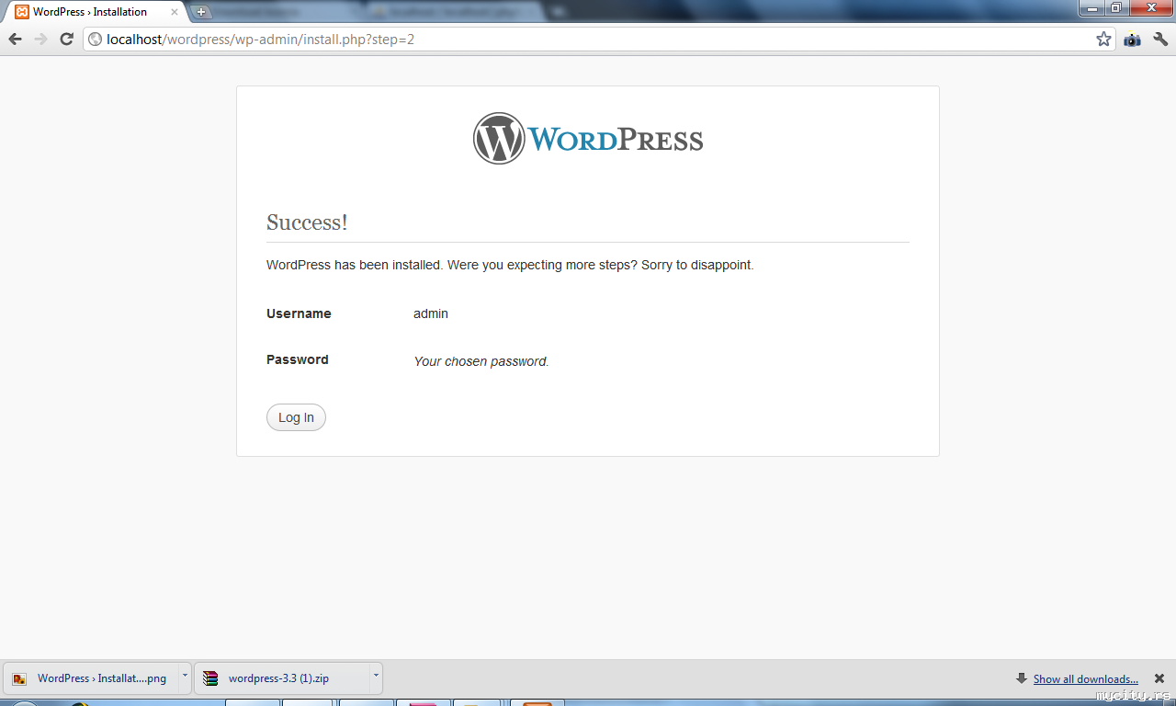Select the WordPress › Installation tab

(x=96, y=12)
